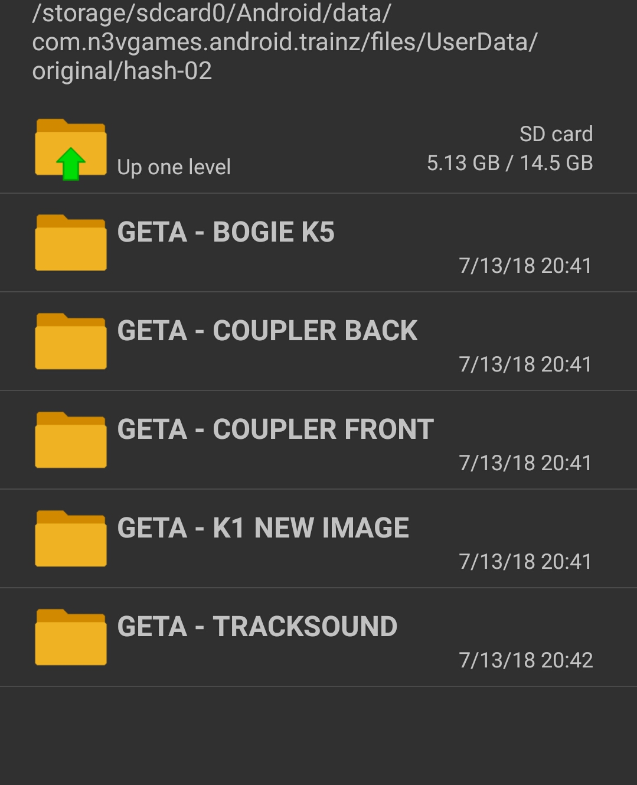Tap the GETA - K1 NEW IMAGE date stamp
The width and height of the screenshot is (637, 785).
pyautogui.click(x=525, y=562)
